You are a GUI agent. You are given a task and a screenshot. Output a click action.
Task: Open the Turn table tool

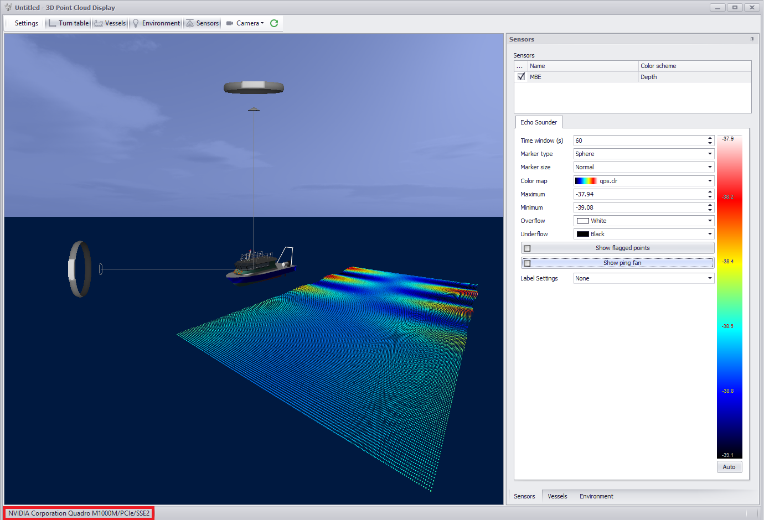point(68,23)
